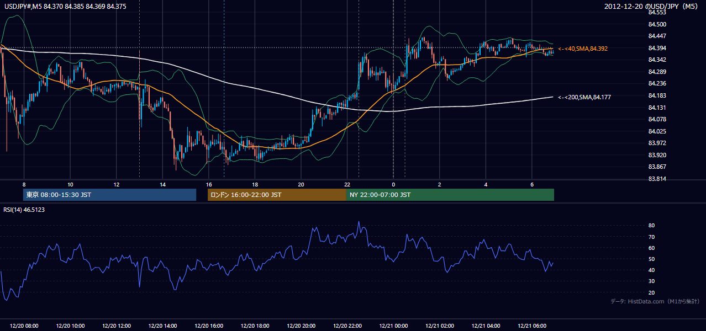
Task: Click the ロンドン 16:00-22:00 JST session bar
Action: (x=277, y=195)
